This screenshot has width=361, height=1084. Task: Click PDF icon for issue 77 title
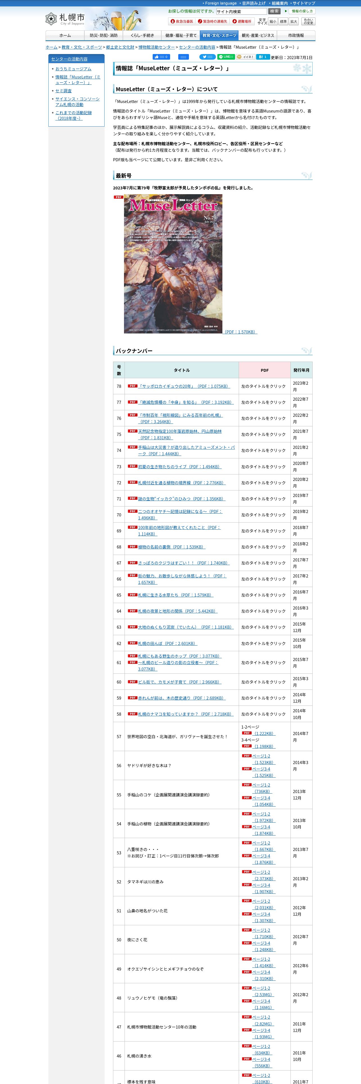pyautogui.click(x=132, y=402)
